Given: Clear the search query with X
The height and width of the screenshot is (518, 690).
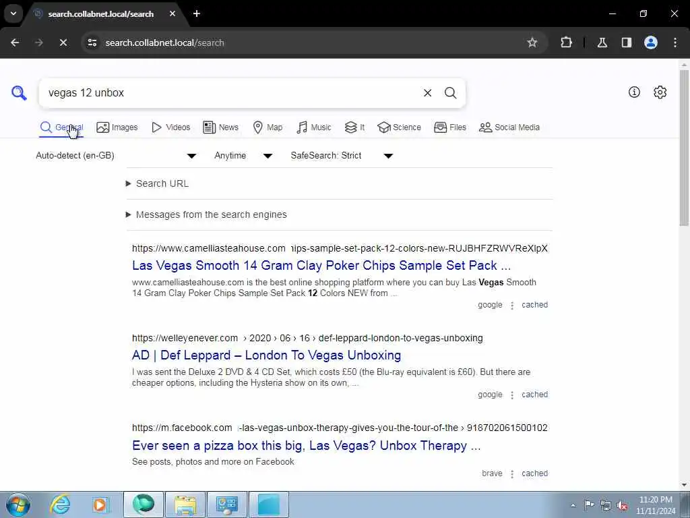Looking at the screenshot, I should point(427,93).
